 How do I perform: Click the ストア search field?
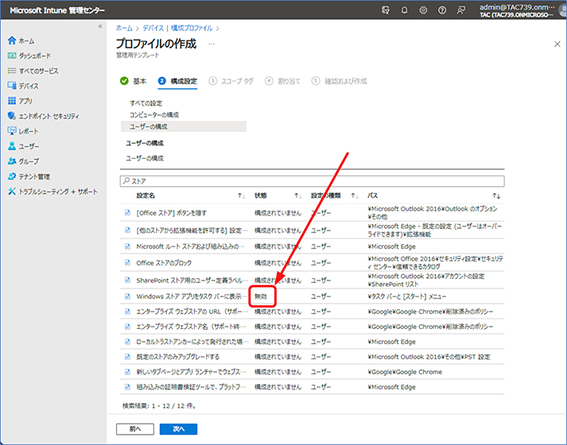point(312,181)
